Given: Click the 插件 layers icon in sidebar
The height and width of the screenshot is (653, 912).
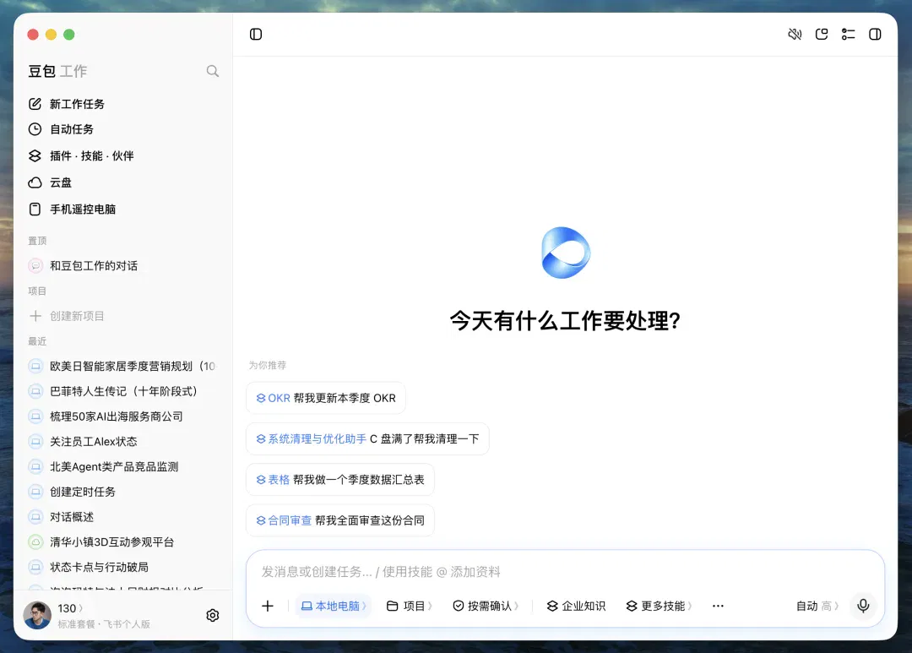Looking at the screenshot, I should tap(35, 156).
